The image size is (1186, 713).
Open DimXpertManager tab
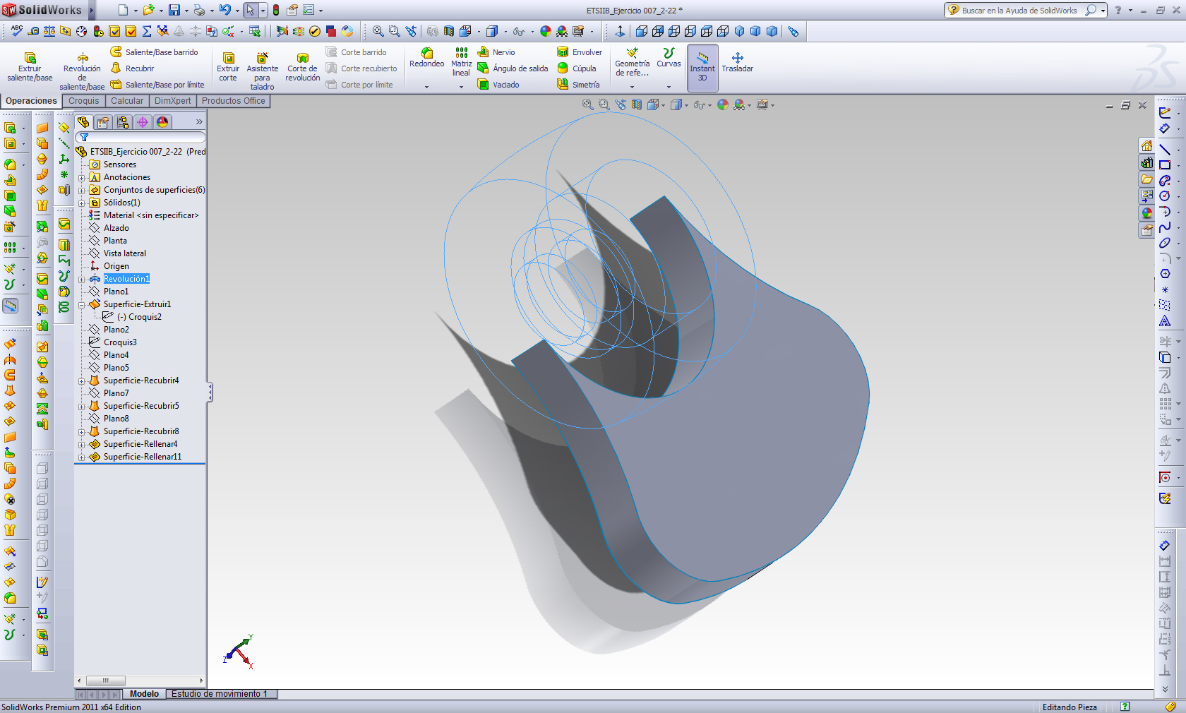[143, 122]
